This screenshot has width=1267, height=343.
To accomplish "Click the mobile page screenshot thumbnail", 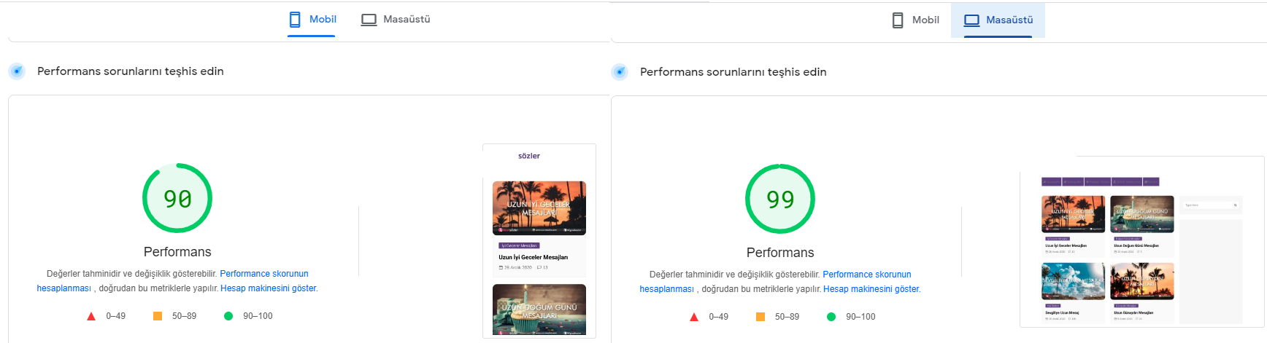I will [x=539, y=241].
